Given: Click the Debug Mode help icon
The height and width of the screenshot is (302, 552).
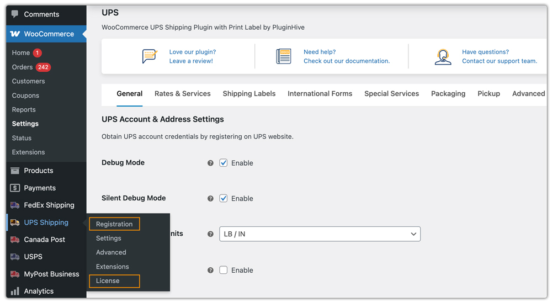Looking at the screenshot, I should [x=210, y=163].
